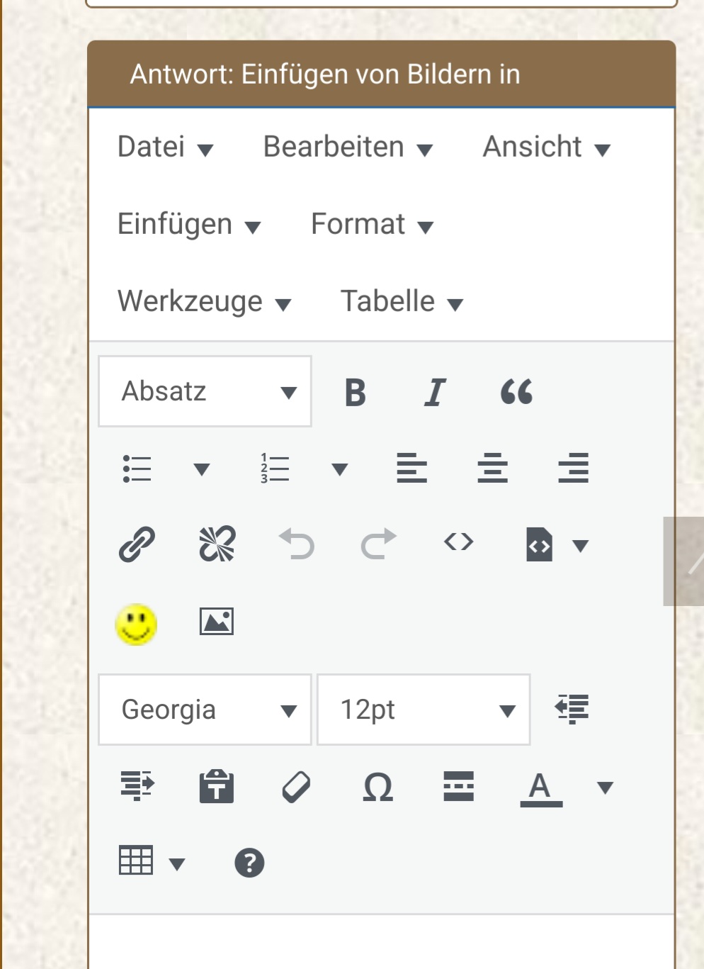Open the smiley emoticons picker
Image resolution: width=704 pixels, height=969 pixels.
click(136, 624)
